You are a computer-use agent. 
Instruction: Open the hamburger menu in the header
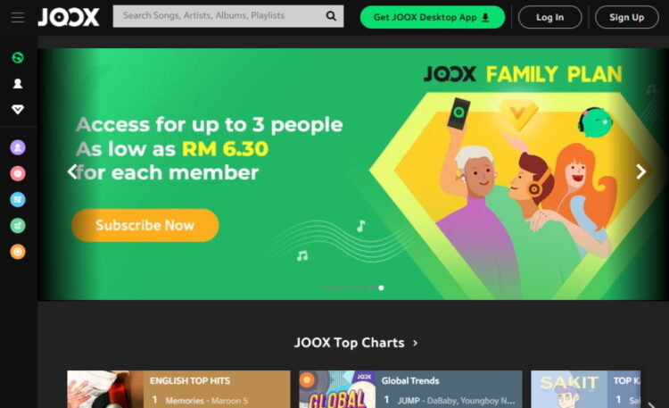point(18,18)
